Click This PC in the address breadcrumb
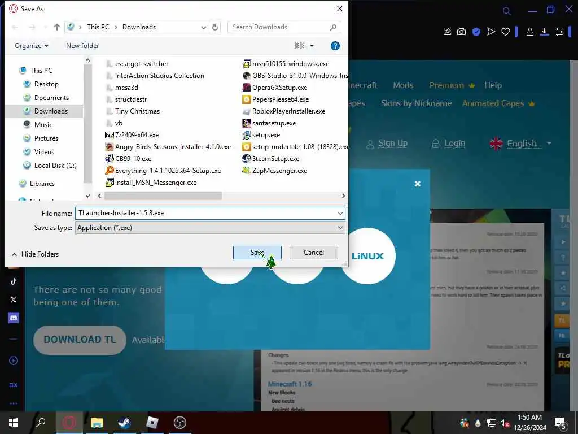Screen dimensions: 578x434 tap(98, 27)
